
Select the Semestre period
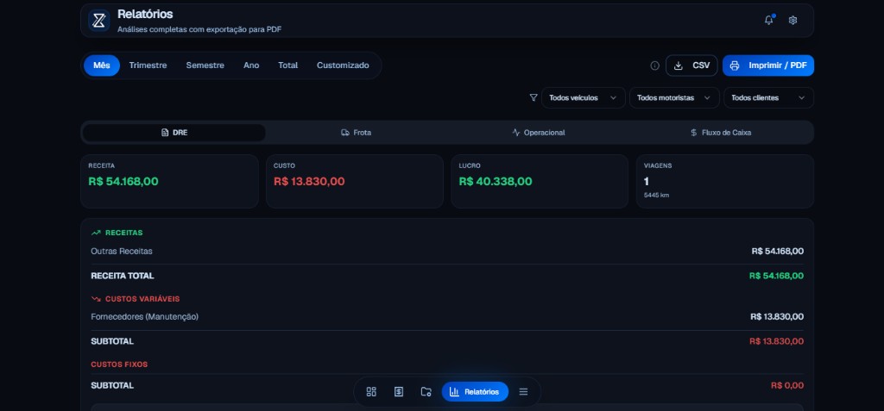pyautogui.click(x=205, y=65)
